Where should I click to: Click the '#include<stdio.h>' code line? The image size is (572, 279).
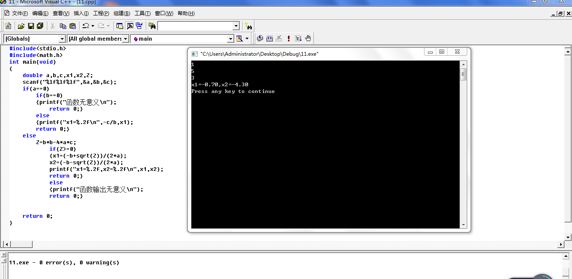(x=38, y=49)
